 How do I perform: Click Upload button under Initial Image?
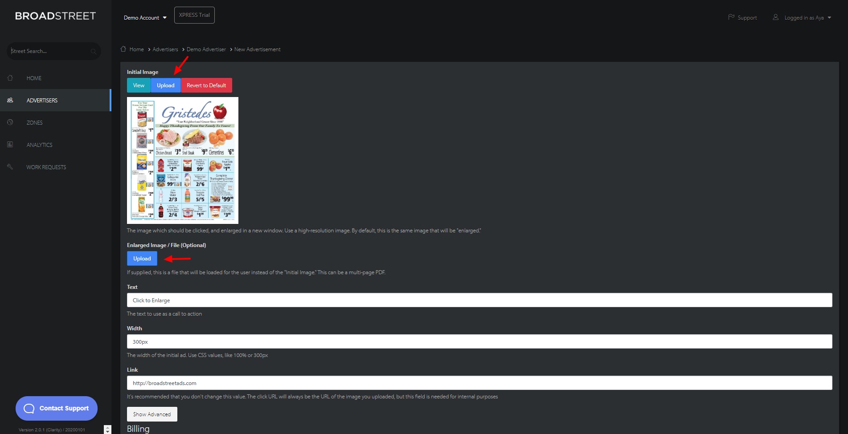click(x=166, y=85)
